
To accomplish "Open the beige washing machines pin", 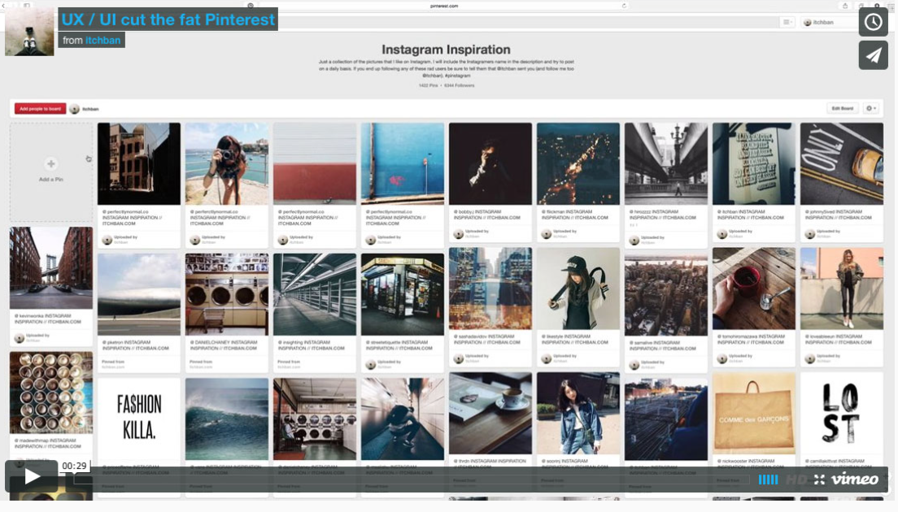I will [227, 294].
